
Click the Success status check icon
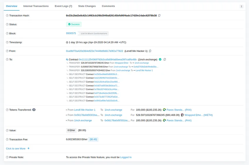[69, 24]
